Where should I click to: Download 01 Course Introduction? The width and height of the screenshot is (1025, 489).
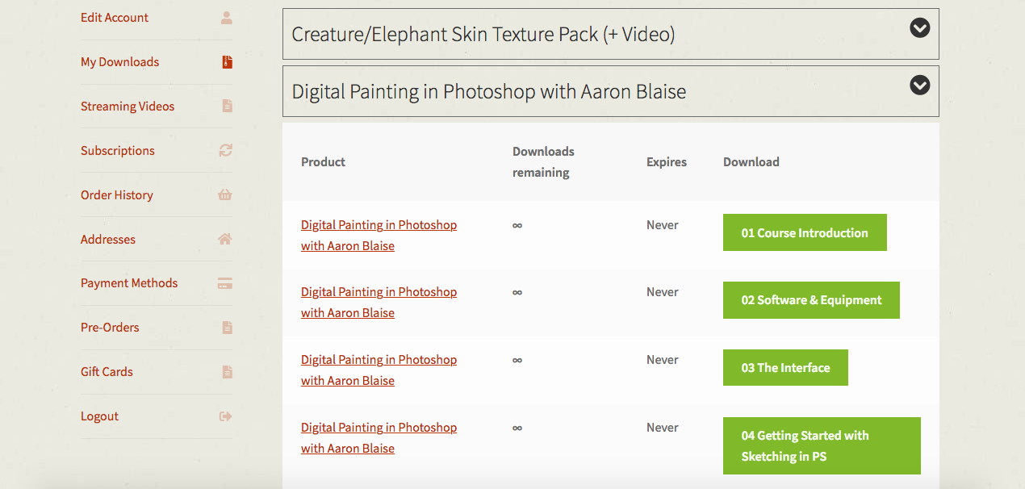coord(805,232)
